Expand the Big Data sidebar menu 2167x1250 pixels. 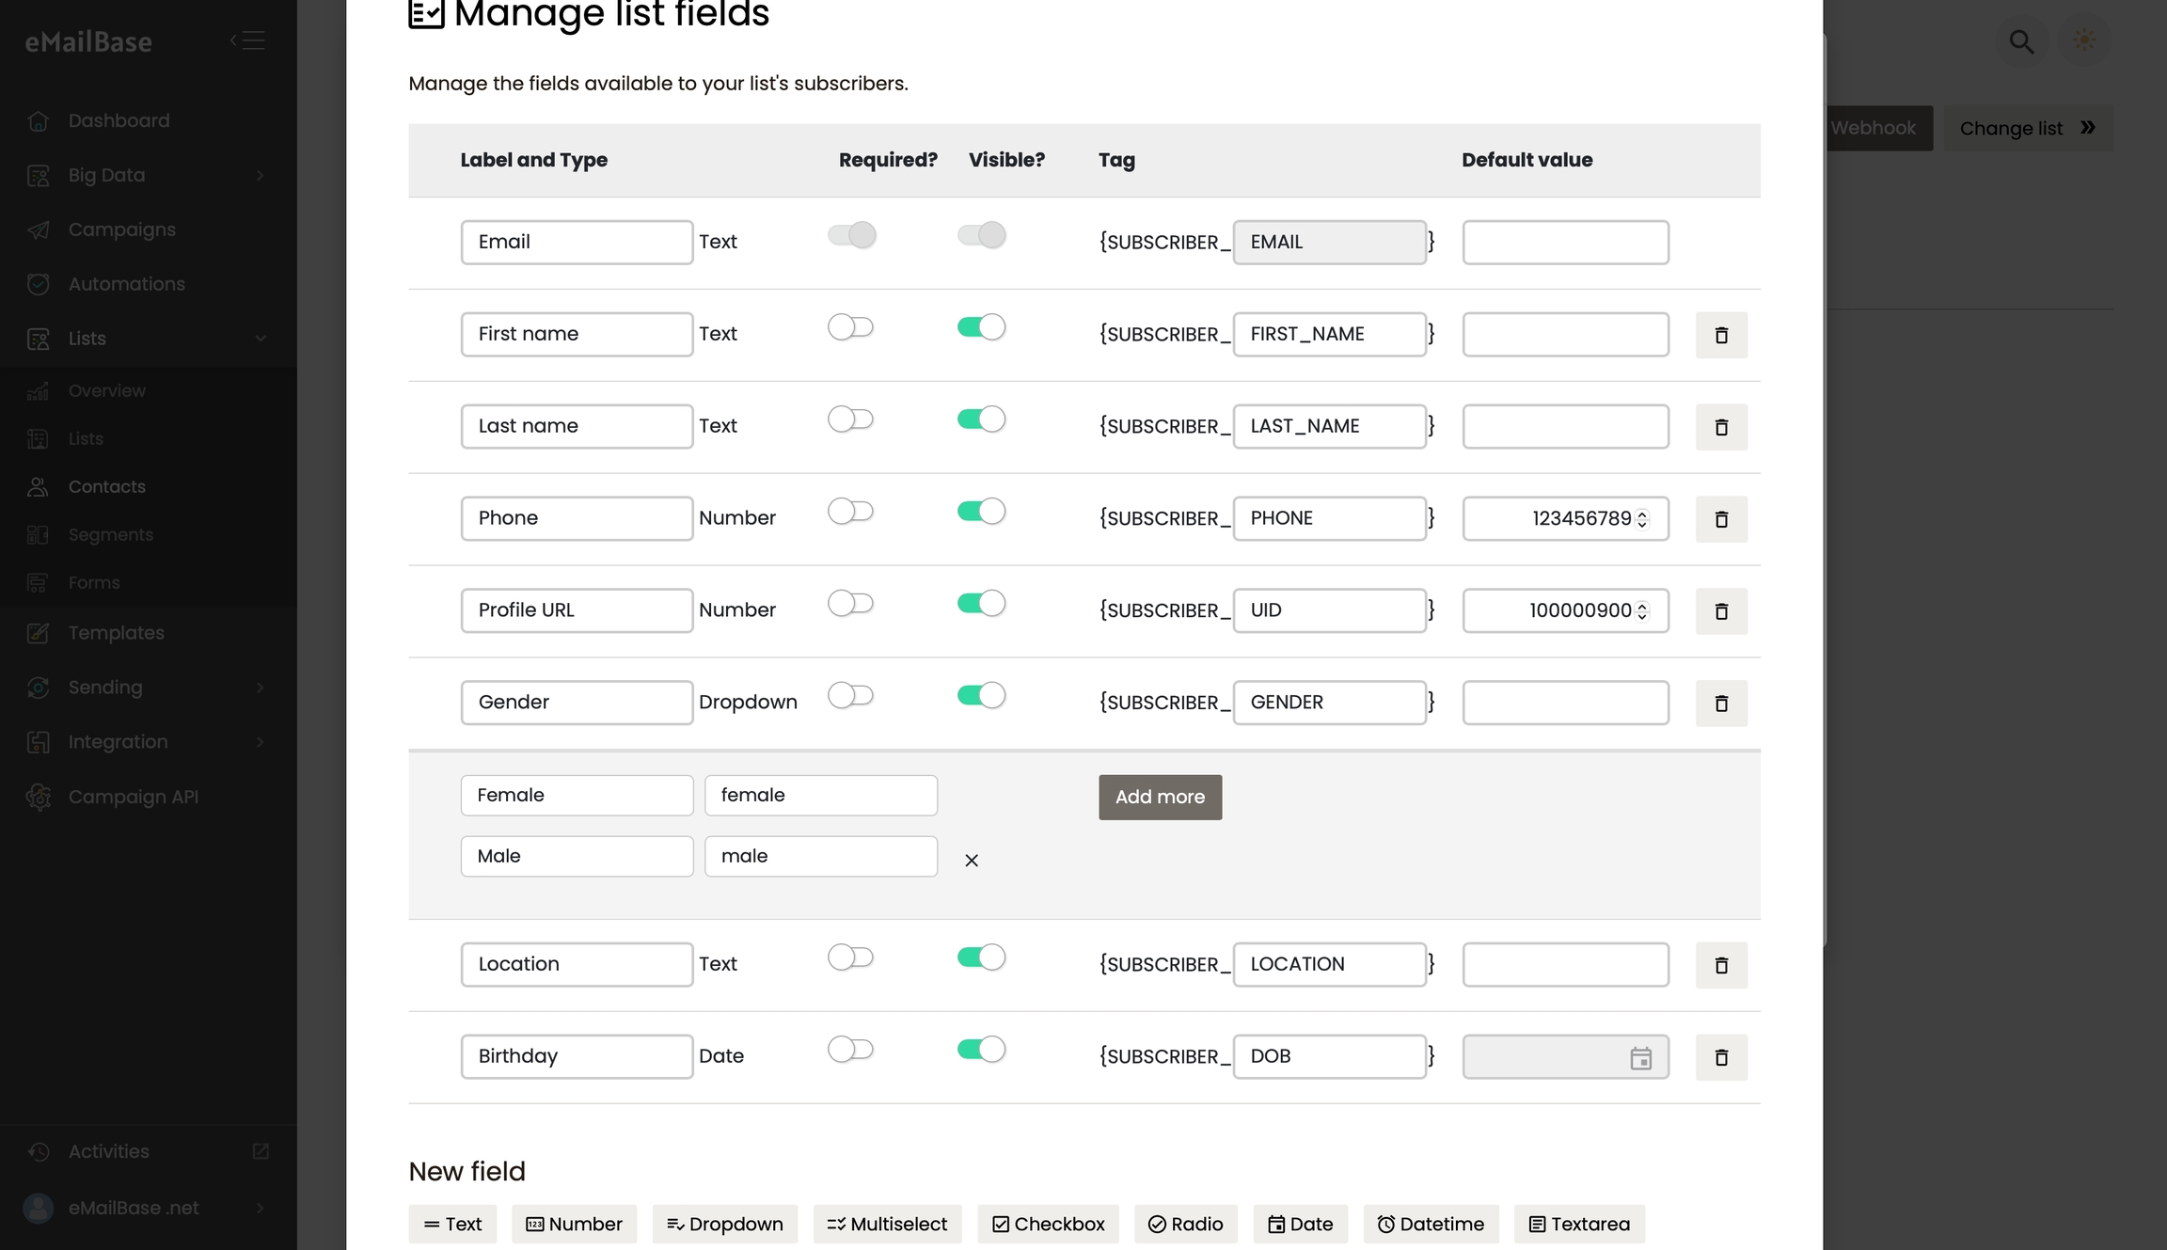pos(260,176)
